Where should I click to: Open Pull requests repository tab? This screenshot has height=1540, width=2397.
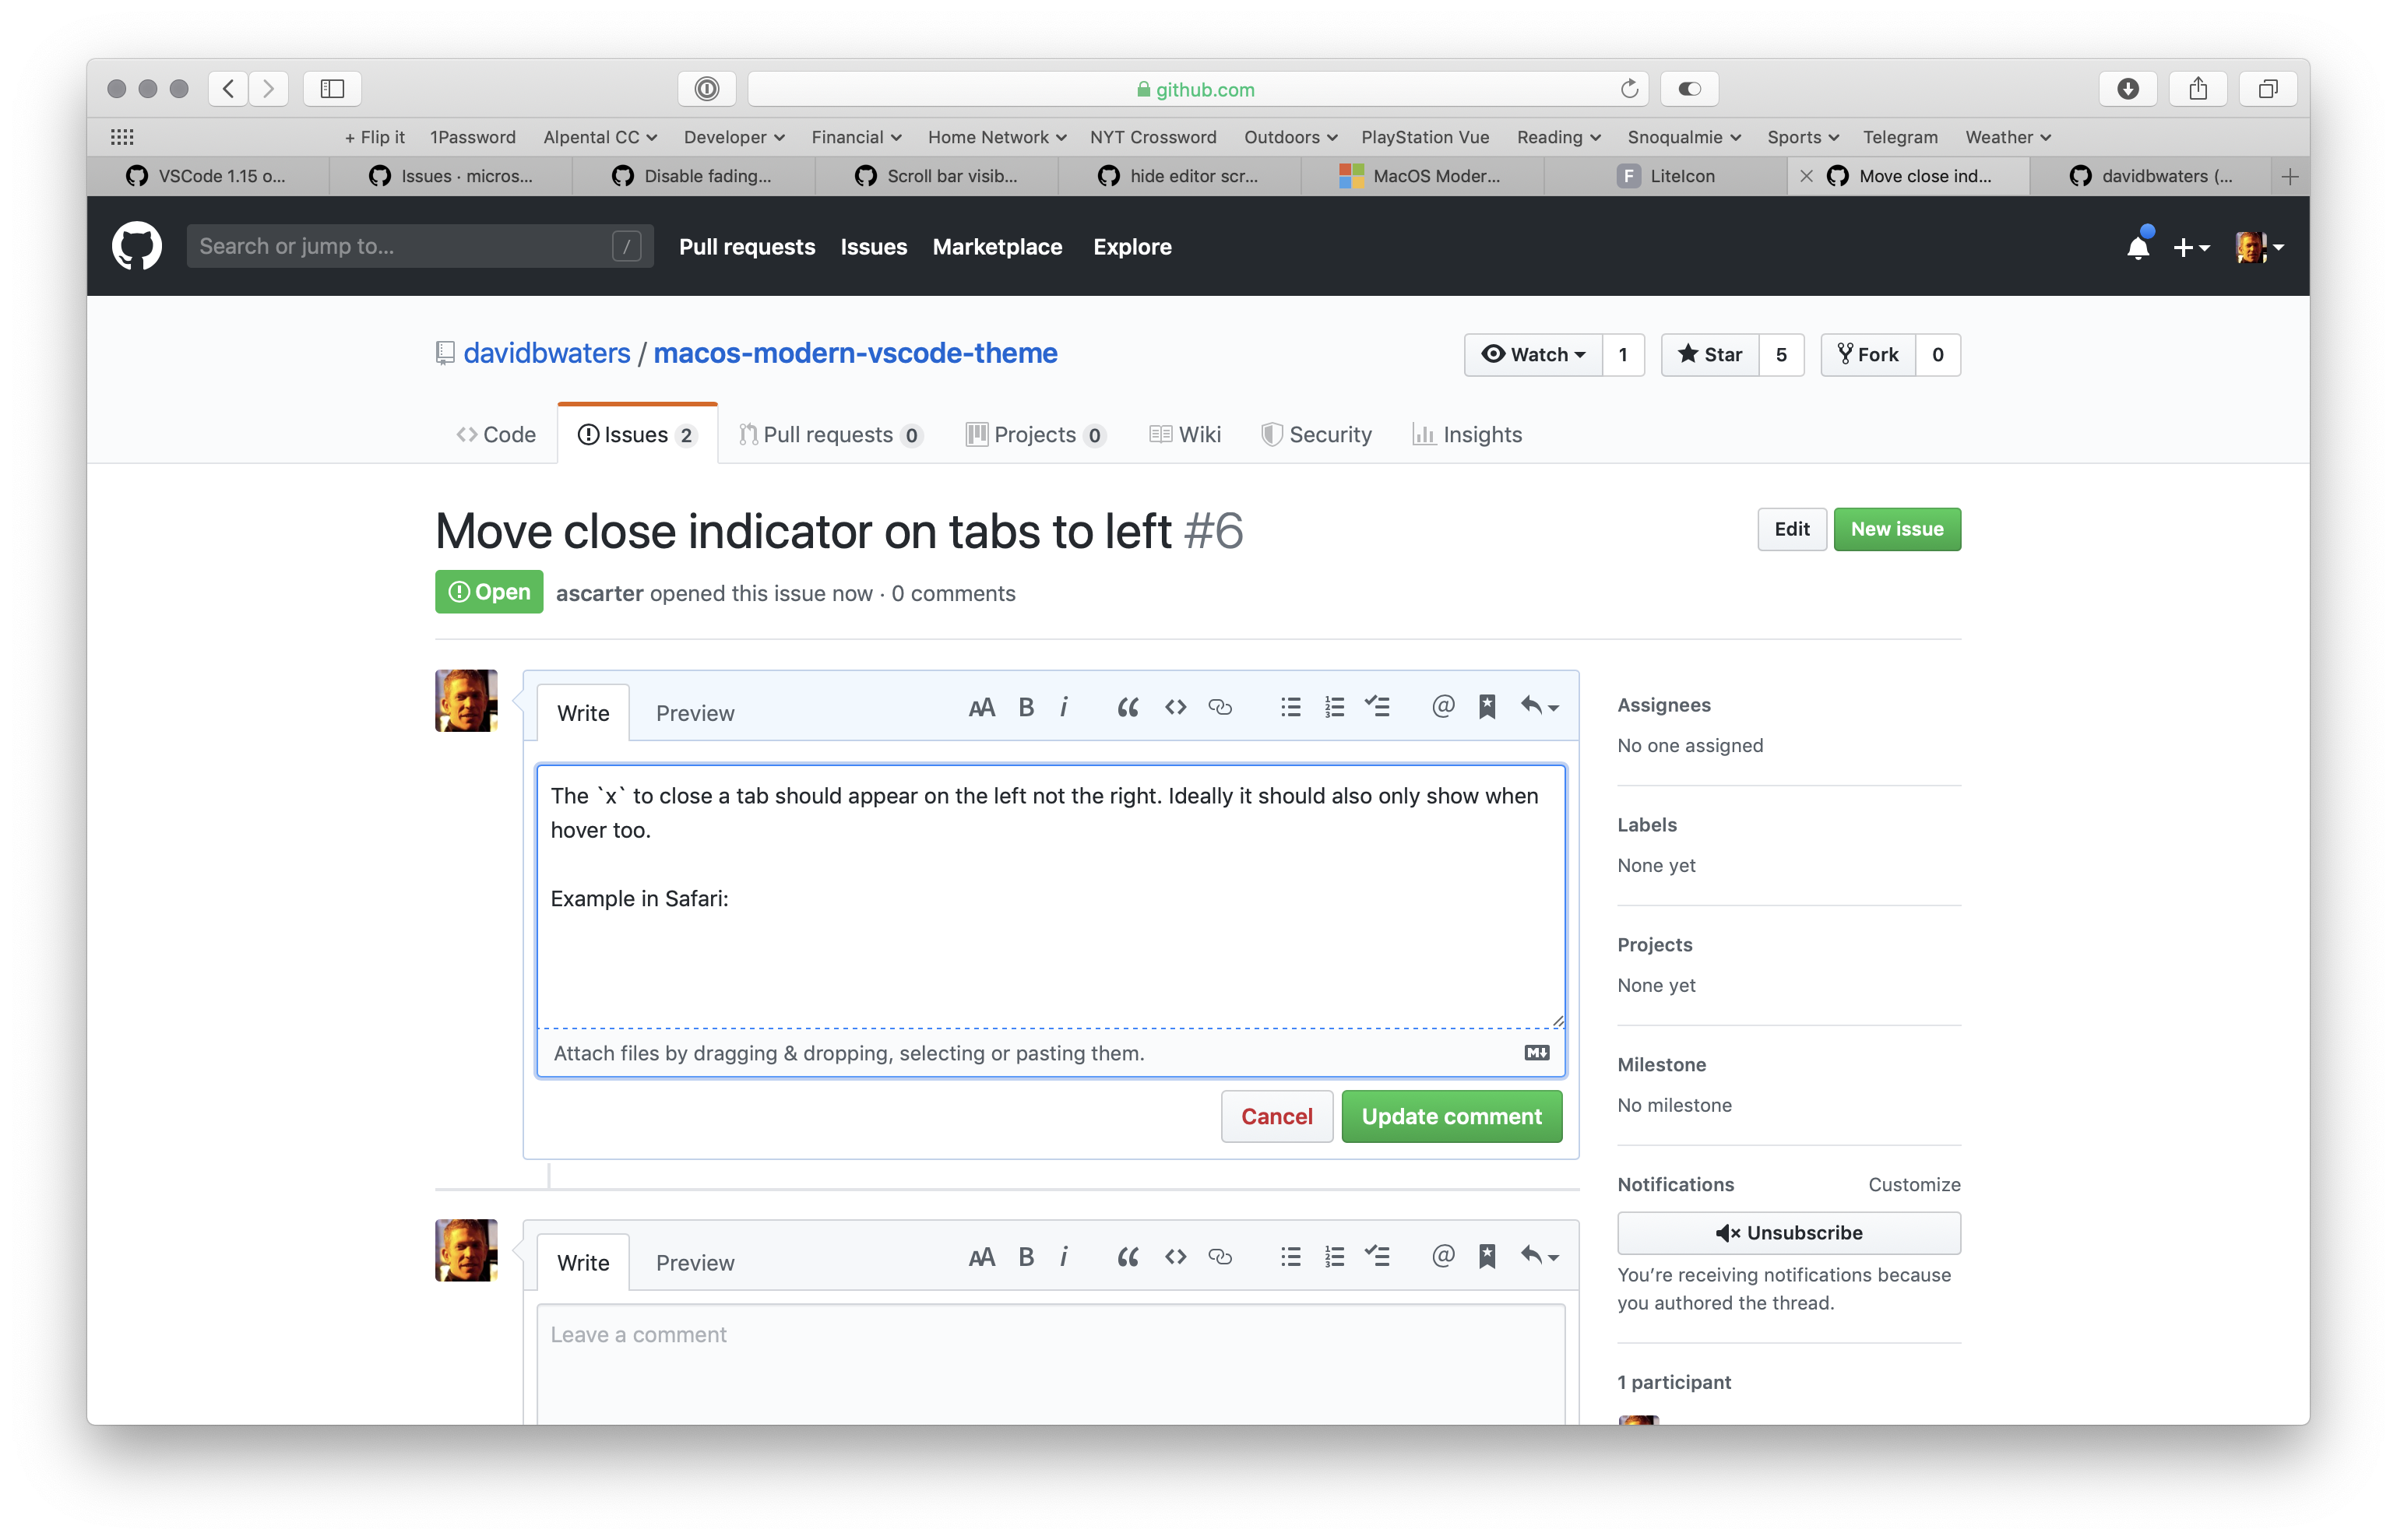830,434
